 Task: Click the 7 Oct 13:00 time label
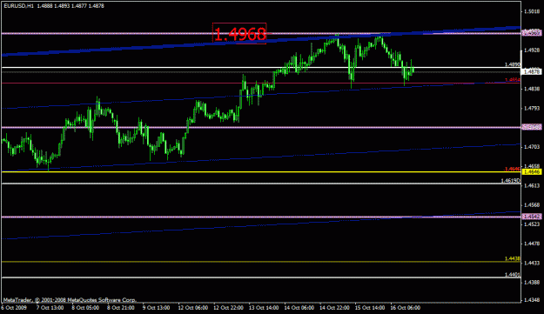click(x=50, y=308)
